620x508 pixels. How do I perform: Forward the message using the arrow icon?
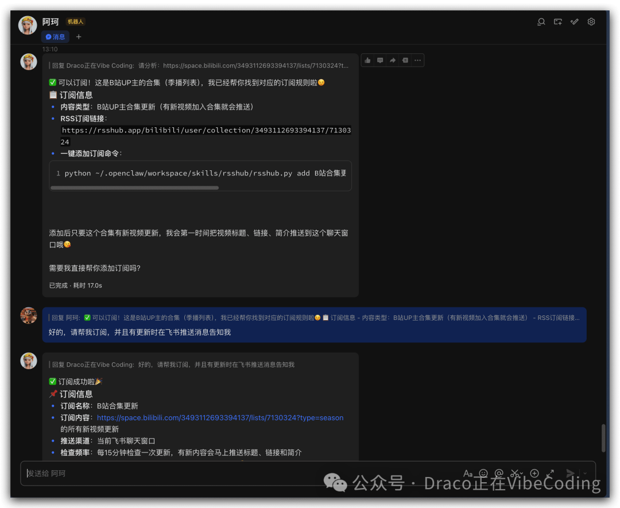[x=393, y=60]
